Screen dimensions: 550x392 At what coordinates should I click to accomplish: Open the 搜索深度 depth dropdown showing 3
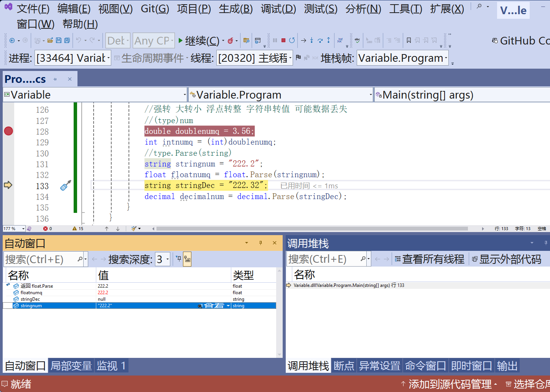[166, 259]
